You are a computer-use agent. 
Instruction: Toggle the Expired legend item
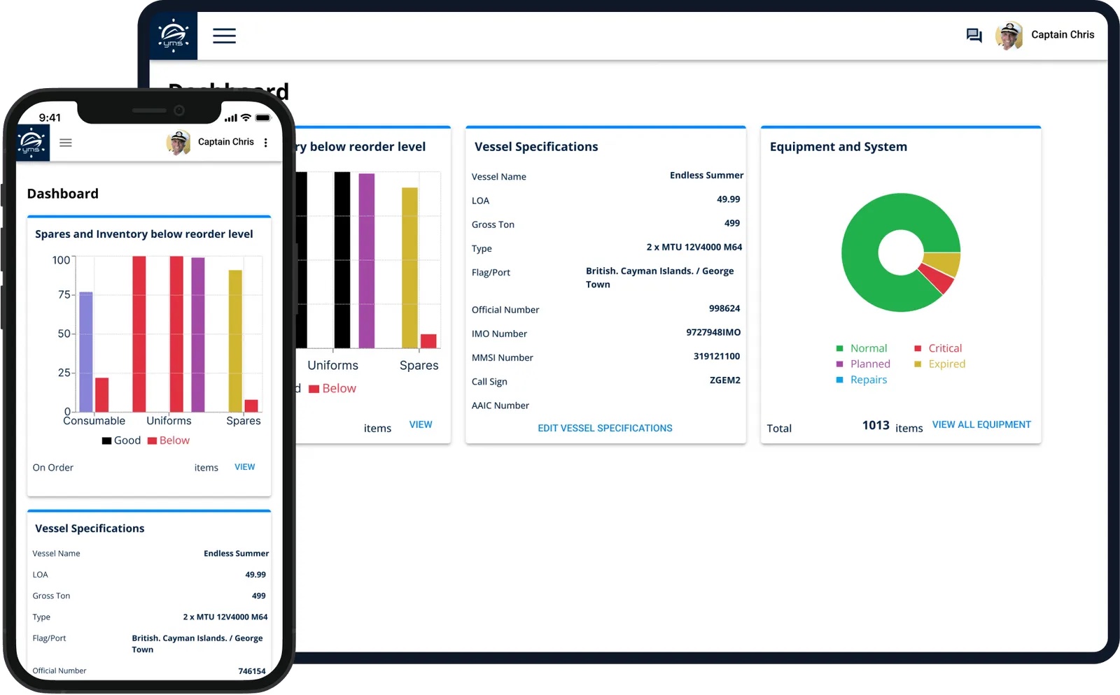pyautogui.click(x=939, y=364)
